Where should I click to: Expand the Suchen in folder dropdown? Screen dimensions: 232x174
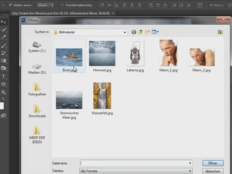pyautogui.click(x=125, y=32)
